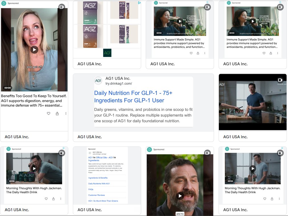Click the try.drinkag1.com/ URL
Viewport: 288px width, 216px height.
point(119,83)
